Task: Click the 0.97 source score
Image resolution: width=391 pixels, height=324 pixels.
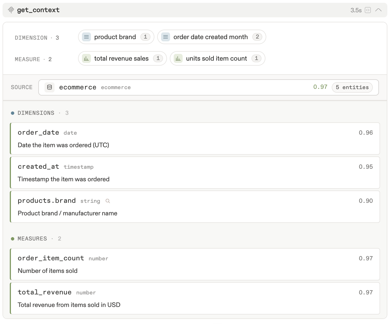Action: click(x=320, y=87)
